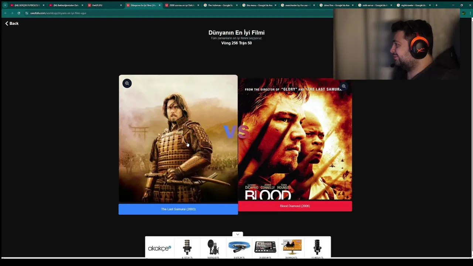
Task: Open the 11.483,01 TL black microphone ad
Action: (317, 248)
